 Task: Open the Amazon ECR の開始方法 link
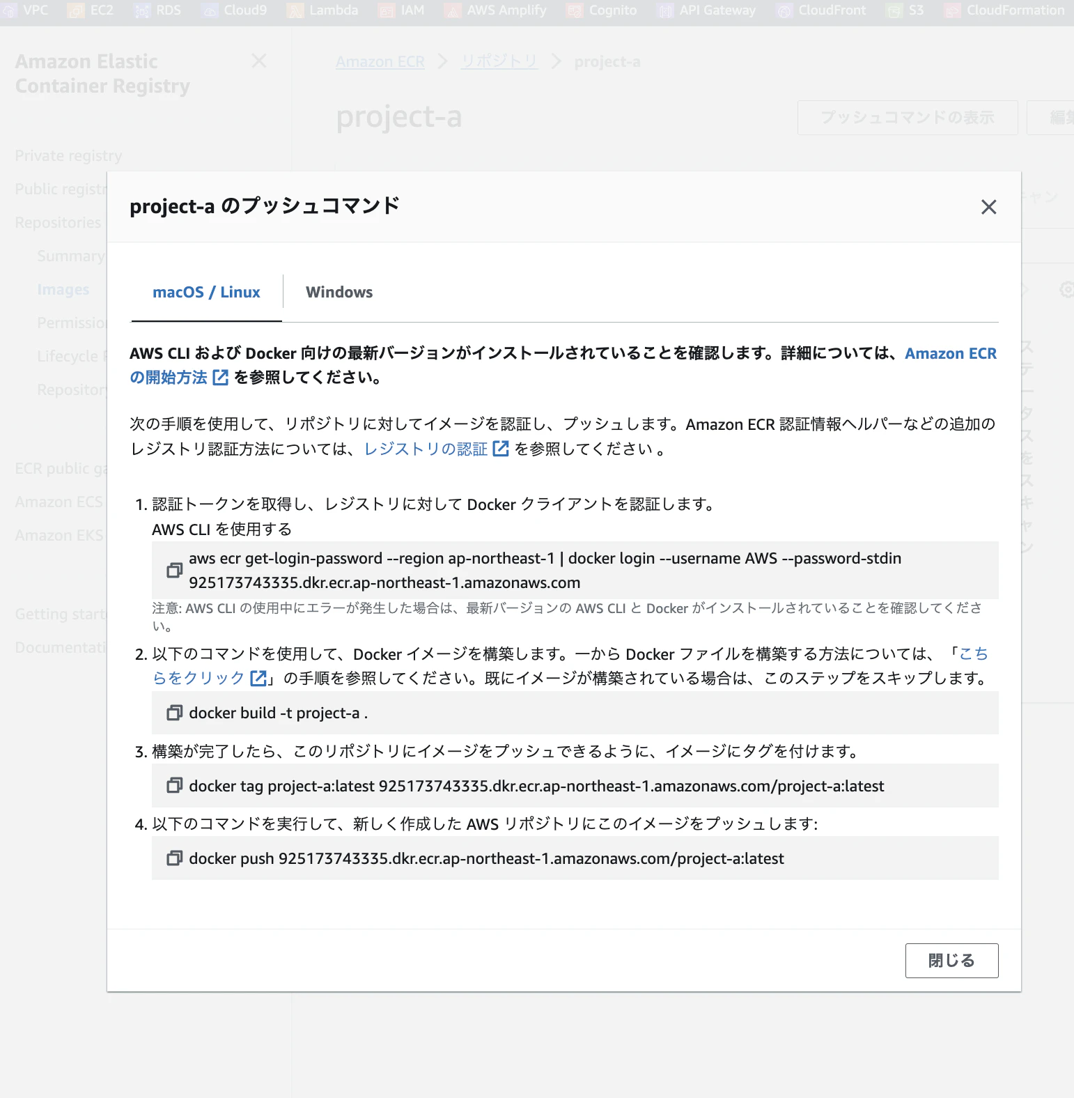pos(950,353)
